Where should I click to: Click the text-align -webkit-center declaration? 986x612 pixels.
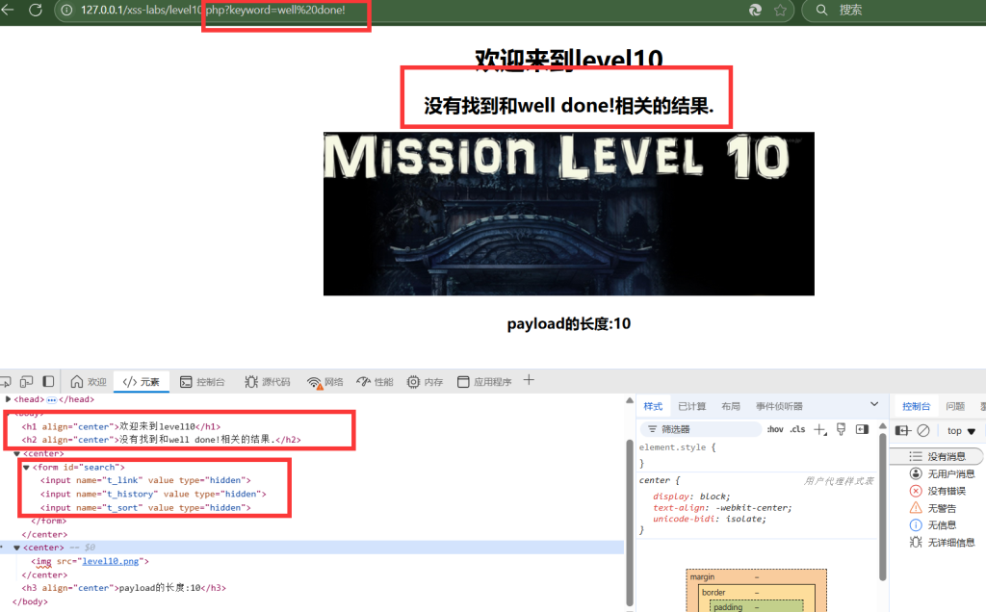722,508
